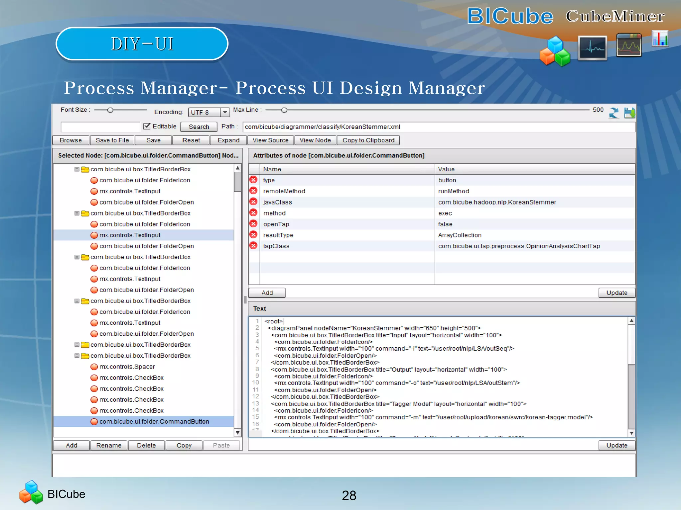Click Copy to Clipboard
681x510 pixels.
pyautogui.click(x=368, y=140)
